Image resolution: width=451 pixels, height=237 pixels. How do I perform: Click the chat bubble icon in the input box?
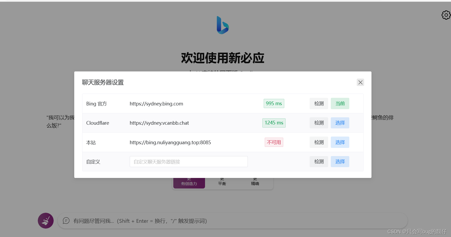click(66, 221)
